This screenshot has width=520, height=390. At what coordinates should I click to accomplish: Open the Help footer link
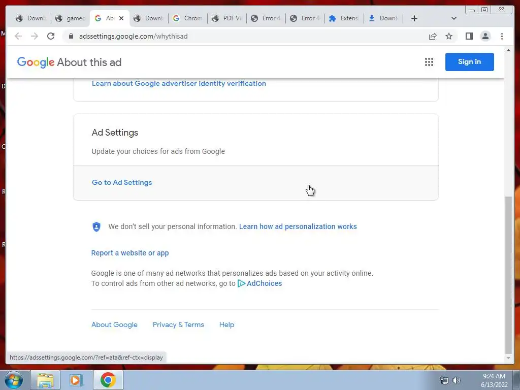click(227, 324)
